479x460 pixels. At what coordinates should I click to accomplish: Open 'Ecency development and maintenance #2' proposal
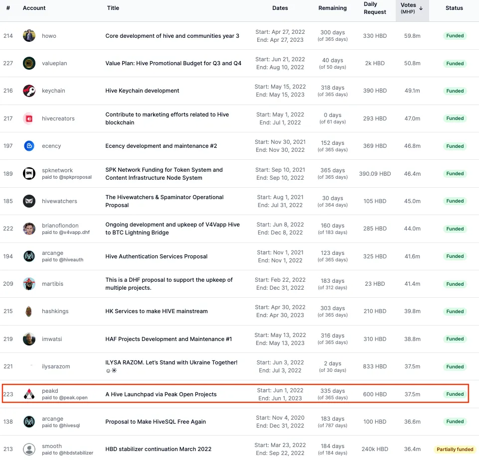click(x=161, y=146)
